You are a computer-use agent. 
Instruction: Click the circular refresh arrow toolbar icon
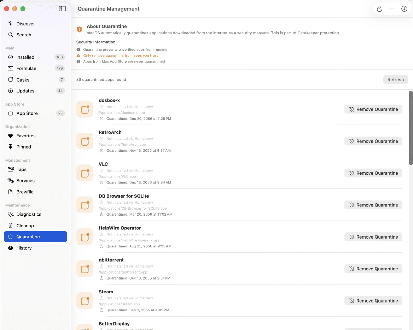(x=379, y=9)
